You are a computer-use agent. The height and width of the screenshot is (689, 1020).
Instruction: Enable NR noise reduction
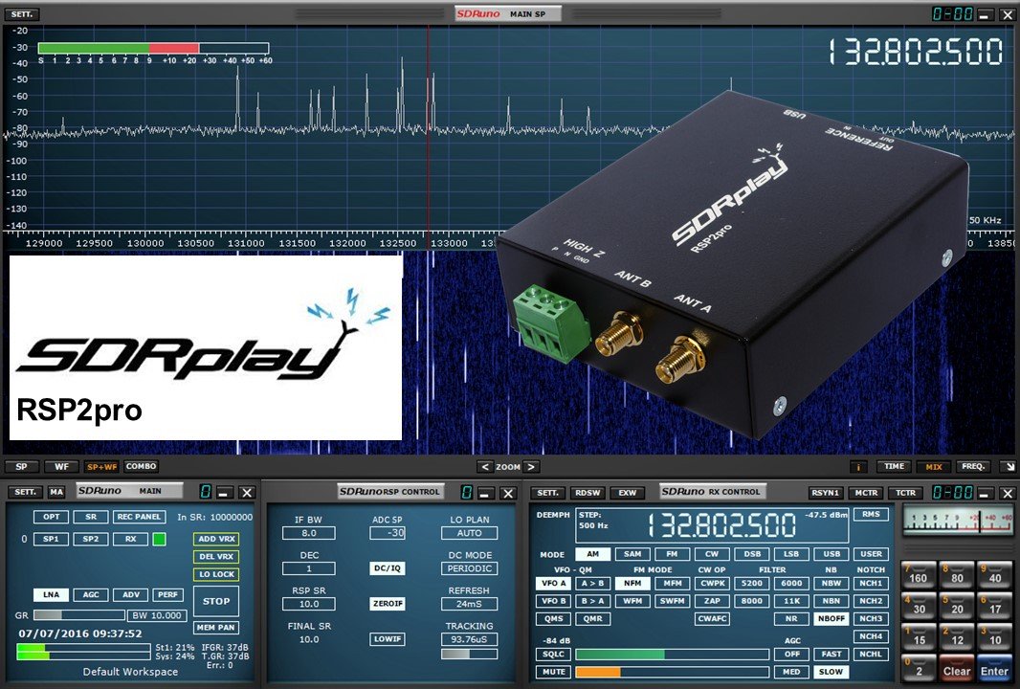point(791,619)
